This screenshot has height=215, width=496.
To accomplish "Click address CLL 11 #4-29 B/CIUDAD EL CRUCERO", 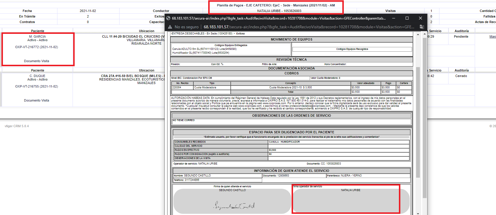I will tap(133, 36).
